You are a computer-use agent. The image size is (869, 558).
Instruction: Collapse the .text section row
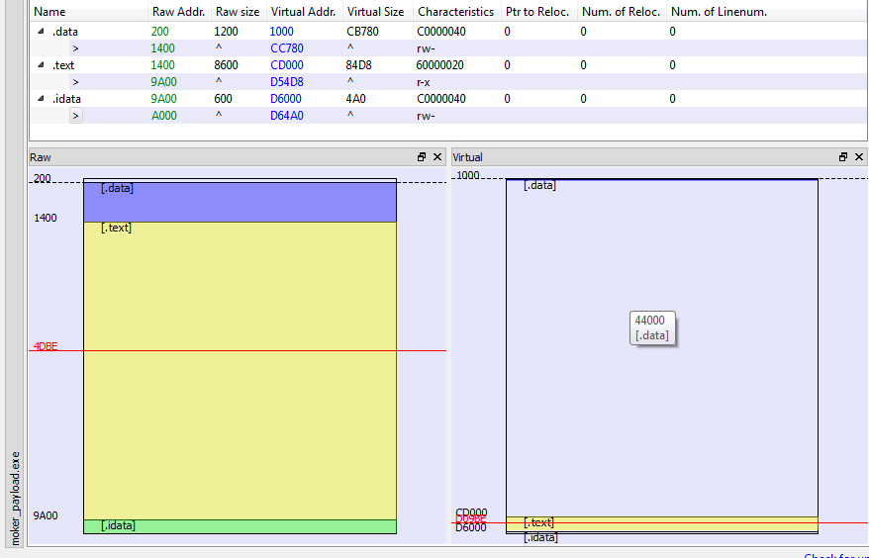(41, 65)
